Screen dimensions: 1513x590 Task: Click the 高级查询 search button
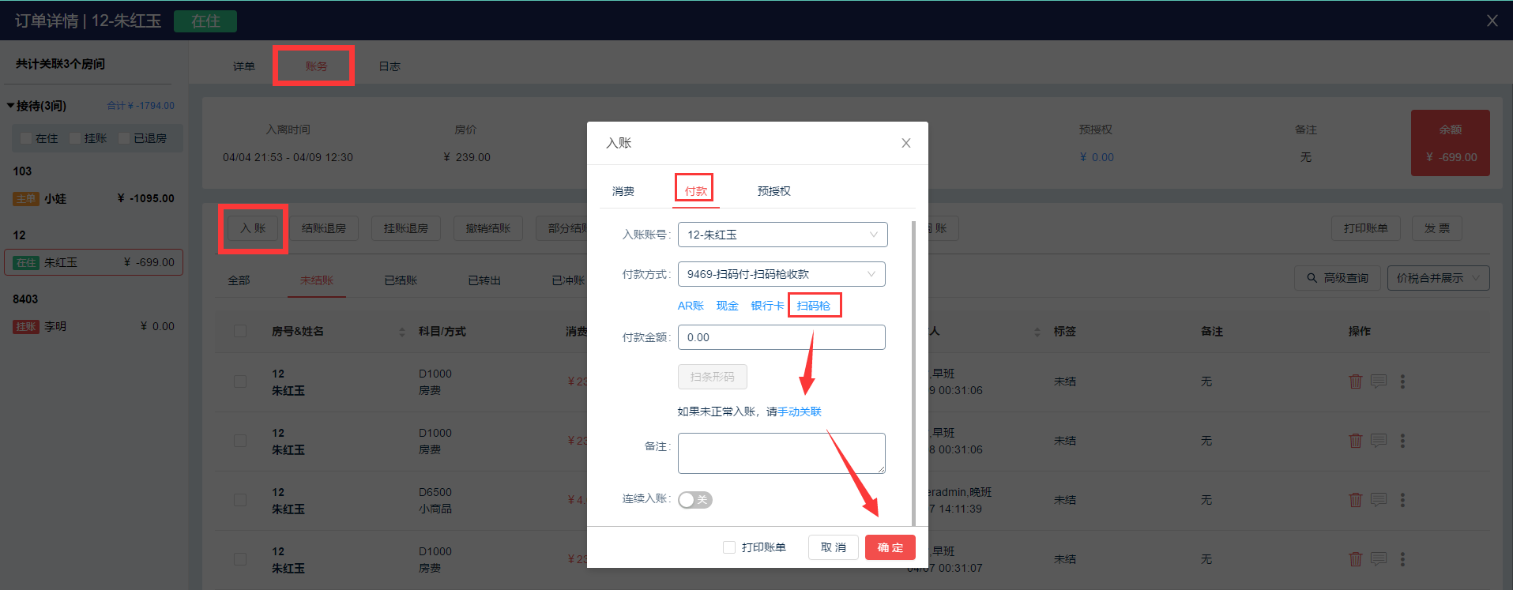[x=1338, y=278]
